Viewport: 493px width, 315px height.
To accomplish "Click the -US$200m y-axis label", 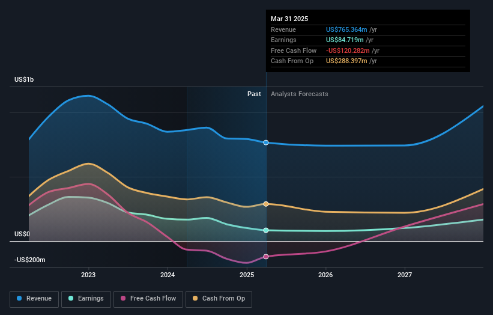I will (30, 260).
